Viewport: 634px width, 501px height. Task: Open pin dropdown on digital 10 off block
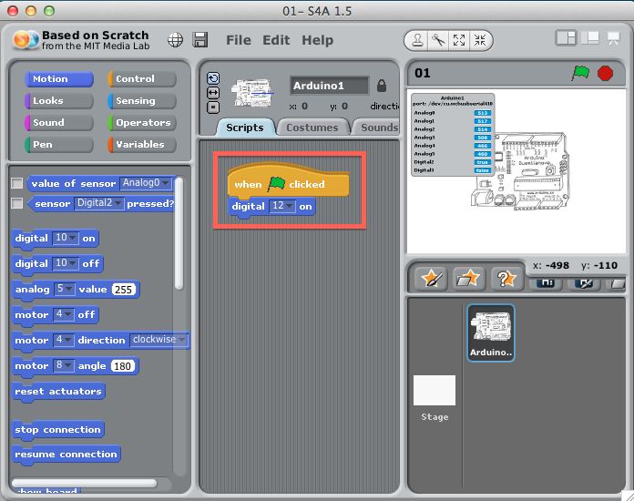point(65,263)
